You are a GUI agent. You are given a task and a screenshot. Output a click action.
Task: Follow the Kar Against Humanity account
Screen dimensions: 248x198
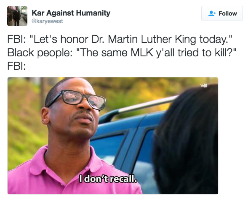coord(222,13)
